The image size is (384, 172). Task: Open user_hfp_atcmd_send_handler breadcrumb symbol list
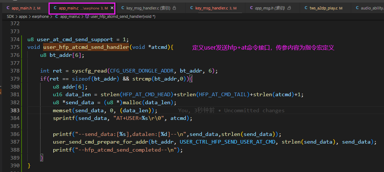click(123, 17)
